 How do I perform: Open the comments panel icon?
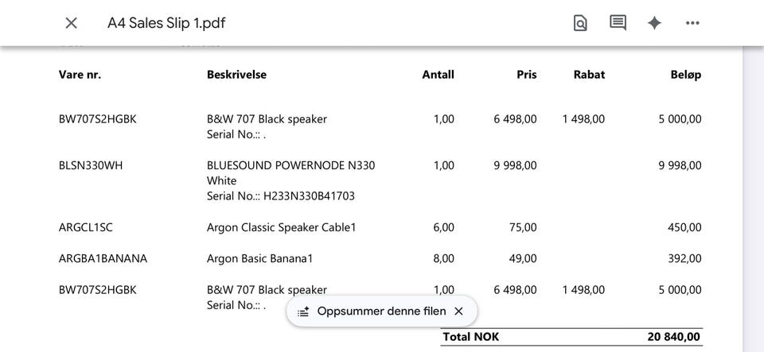(x=618, y=23)
